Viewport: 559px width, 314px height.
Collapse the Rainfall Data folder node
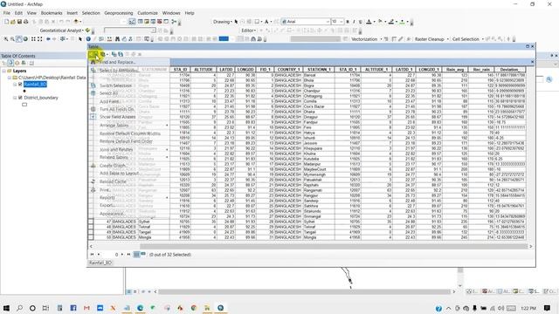pyautogui.click(x=10, y=78)
